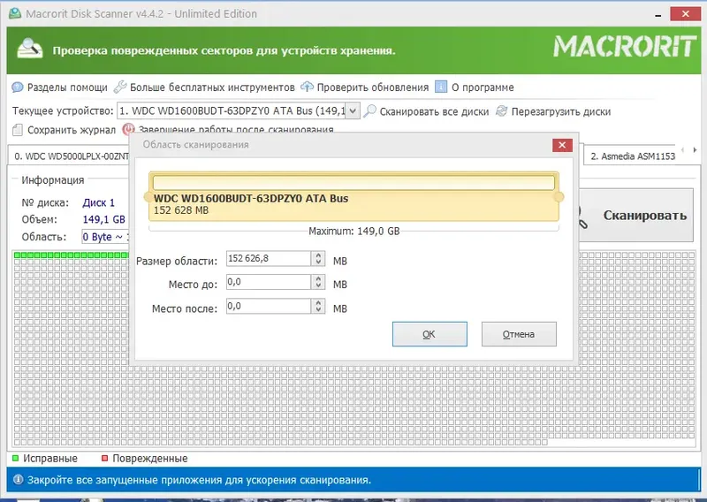Click Сохранить журнал
Image resolution: width=707 pixels, height=502 pixels.
pos(72,130)
